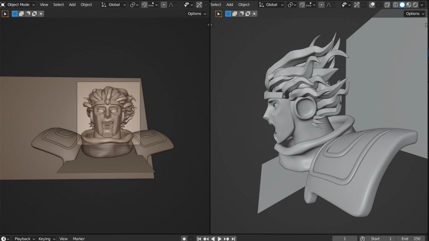Open the Select menu in left viewport header
Screen dimensions: 429x241
point(59,5)
